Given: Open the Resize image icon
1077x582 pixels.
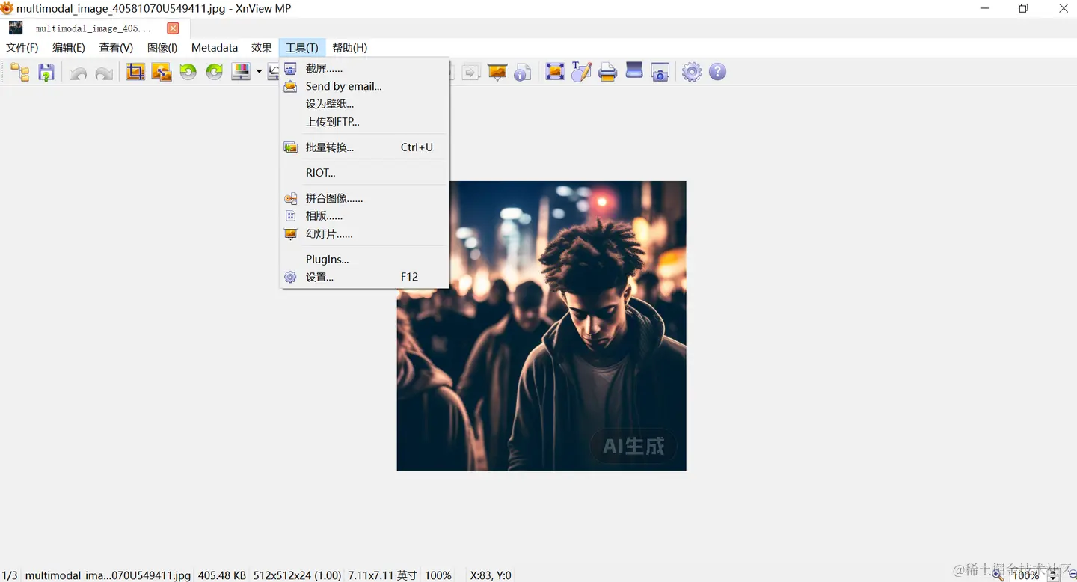Looking at the screenshot, I should pos(162,72).
